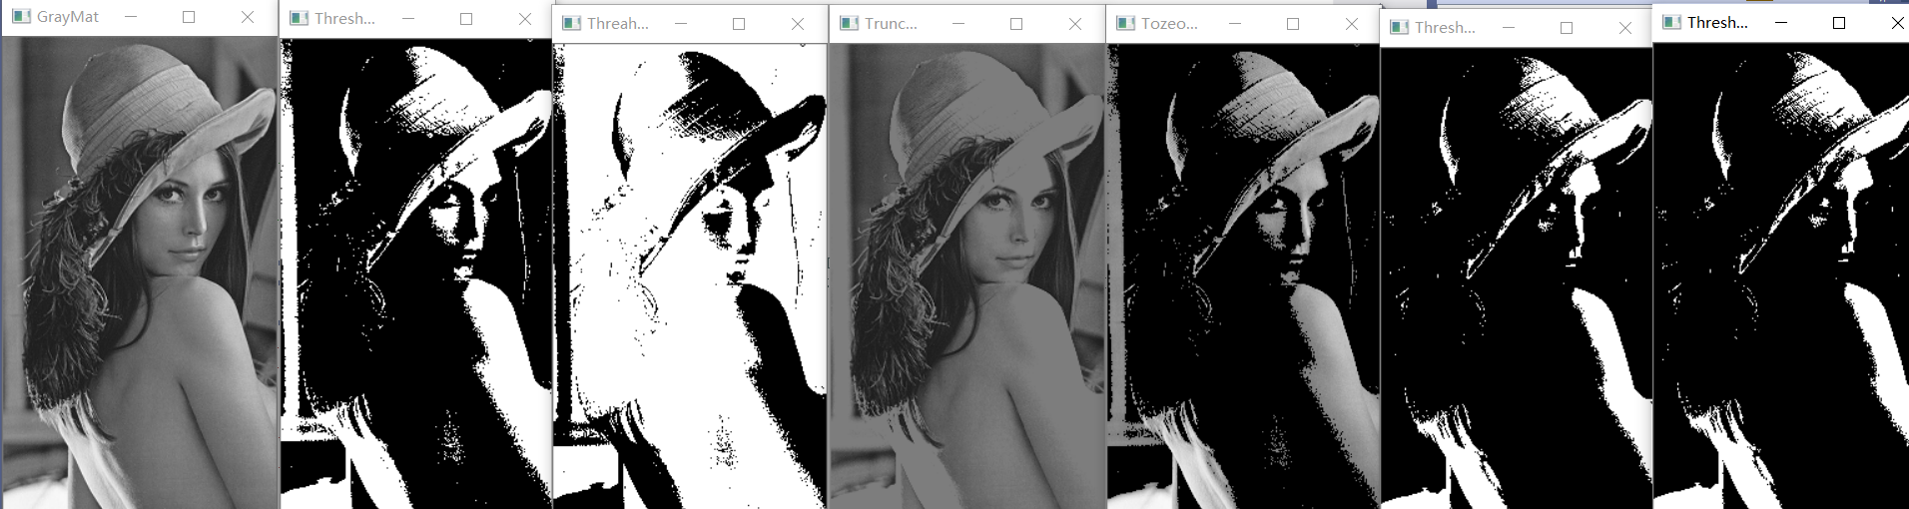
Task: Click the Threah... window's app icon
Action: pos(572,23)
